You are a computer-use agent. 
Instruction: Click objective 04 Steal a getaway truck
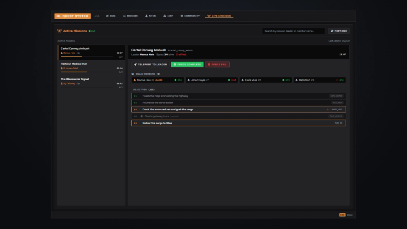pyautogui.click(x=239, y=116)
